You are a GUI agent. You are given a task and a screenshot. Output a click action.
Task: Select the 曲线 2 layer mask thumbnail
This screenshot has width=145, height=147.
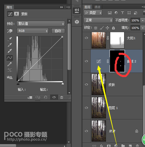117,61
